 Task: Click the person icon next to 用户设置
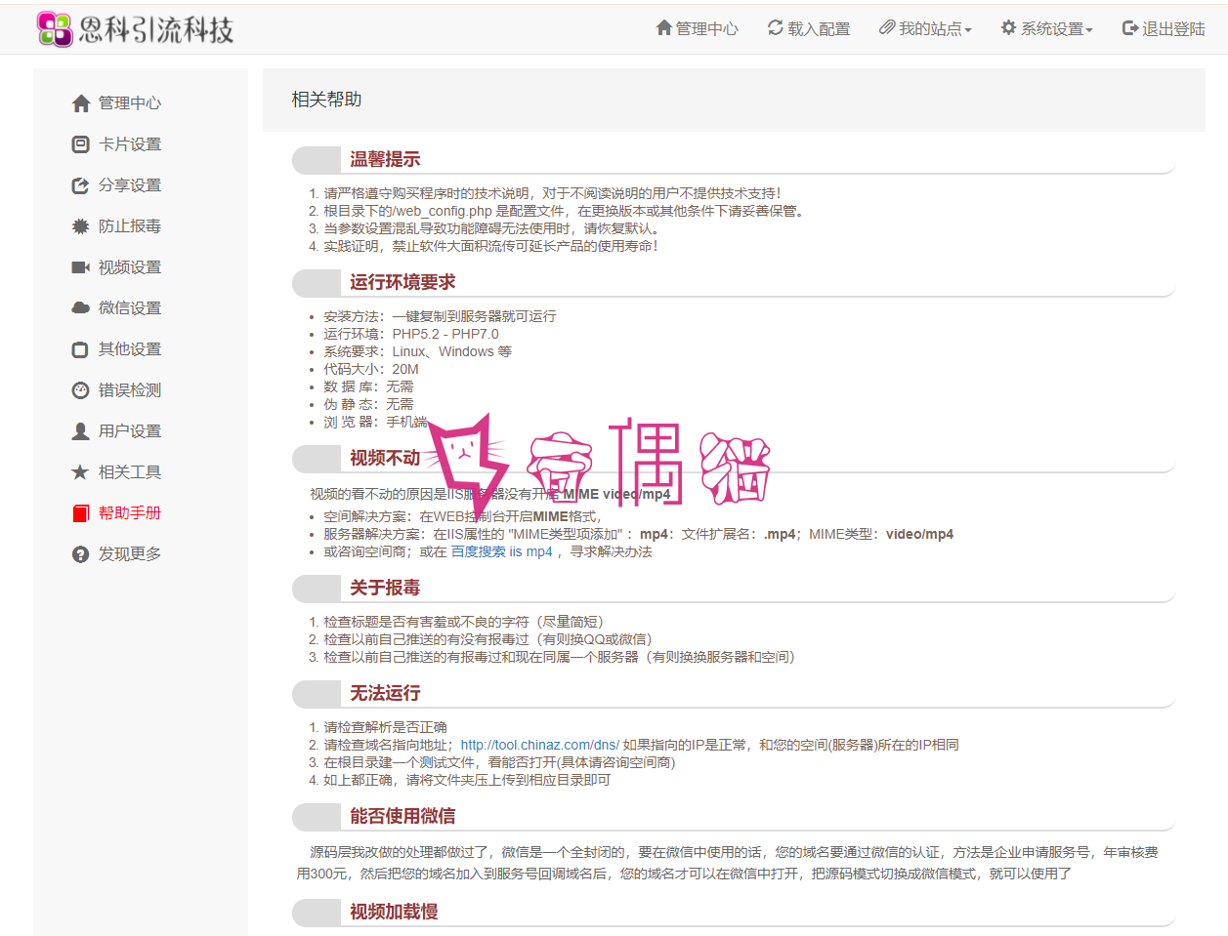click(x=81, y=431)
